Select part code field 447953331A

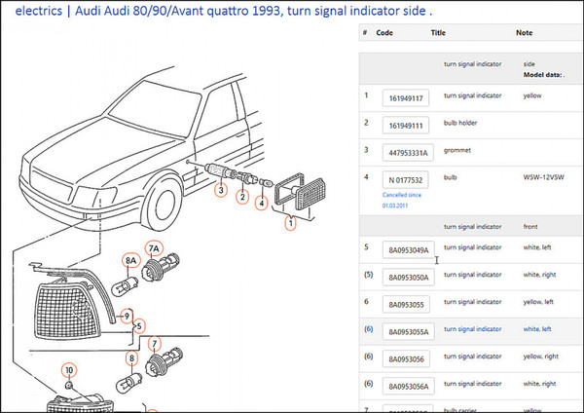click(406, 152)
